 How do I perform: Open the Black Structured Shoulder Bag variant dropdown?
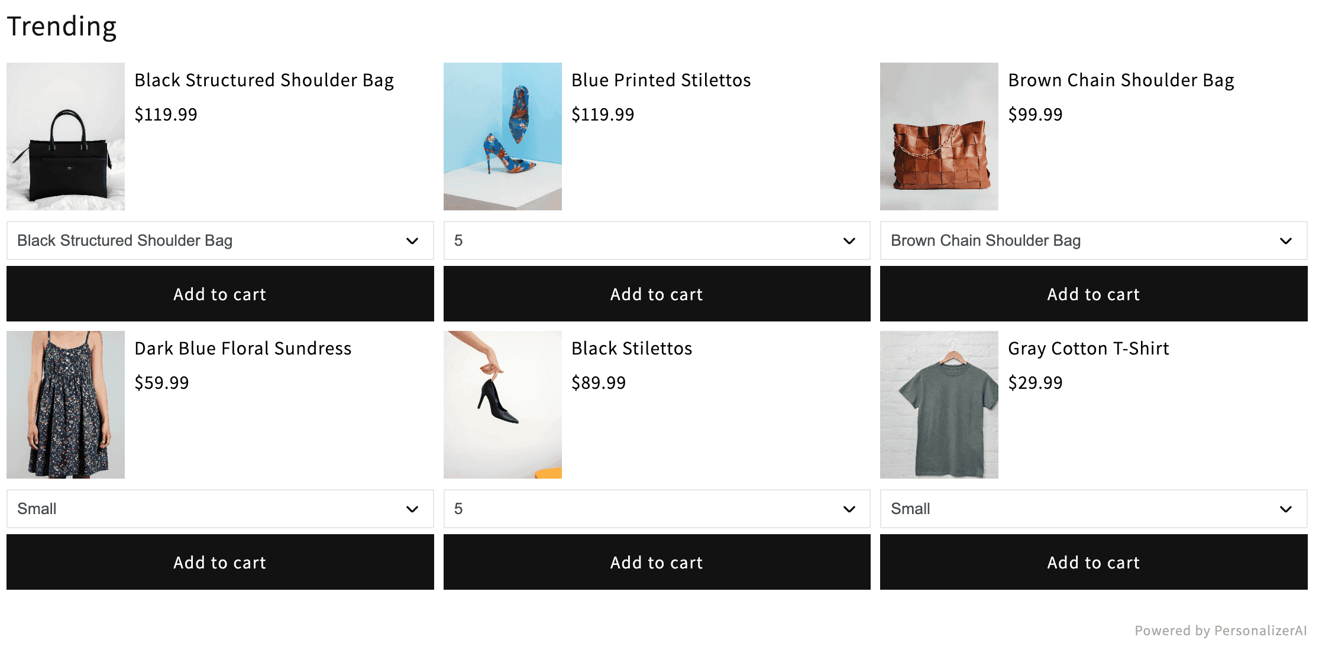(219, 240)
